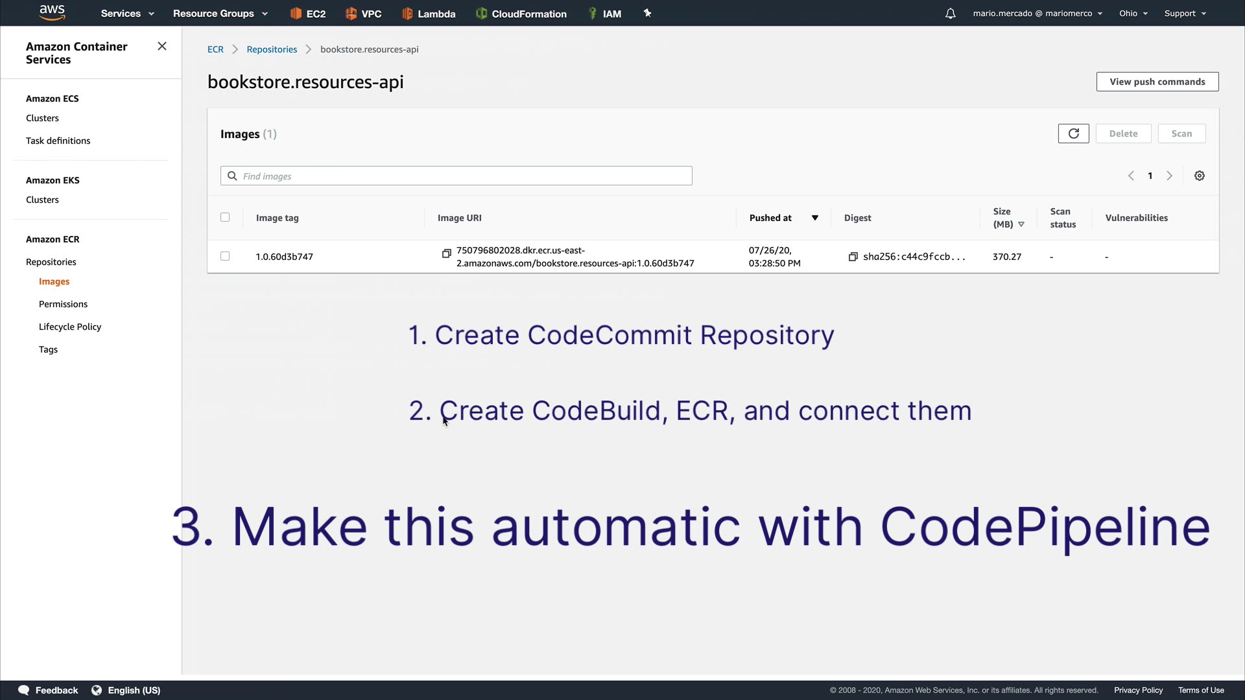Click the AWS logo home icon
The image size is (1245, 700).
coord(52,12)
